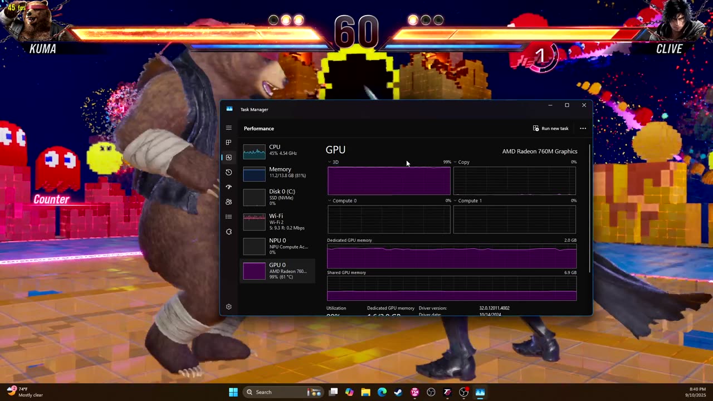Select the GPU 0 performance entry
Image resolution: width=713 pixels, height=401 pixels.
click(x=277, y=271)
